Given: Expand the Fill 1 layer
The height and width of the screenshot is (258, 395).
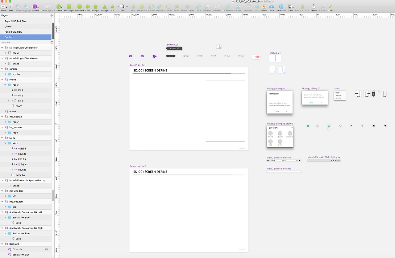Looking at the screenshot, I should click(9, 101).
